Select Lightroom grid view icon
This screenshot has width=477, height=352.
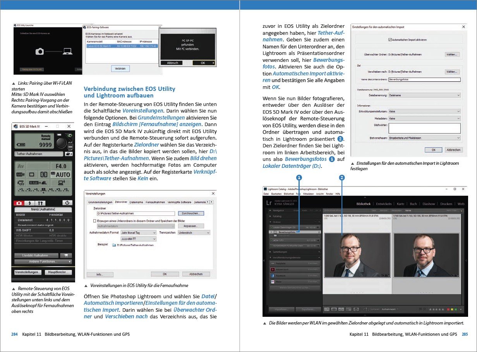(327, 309)
